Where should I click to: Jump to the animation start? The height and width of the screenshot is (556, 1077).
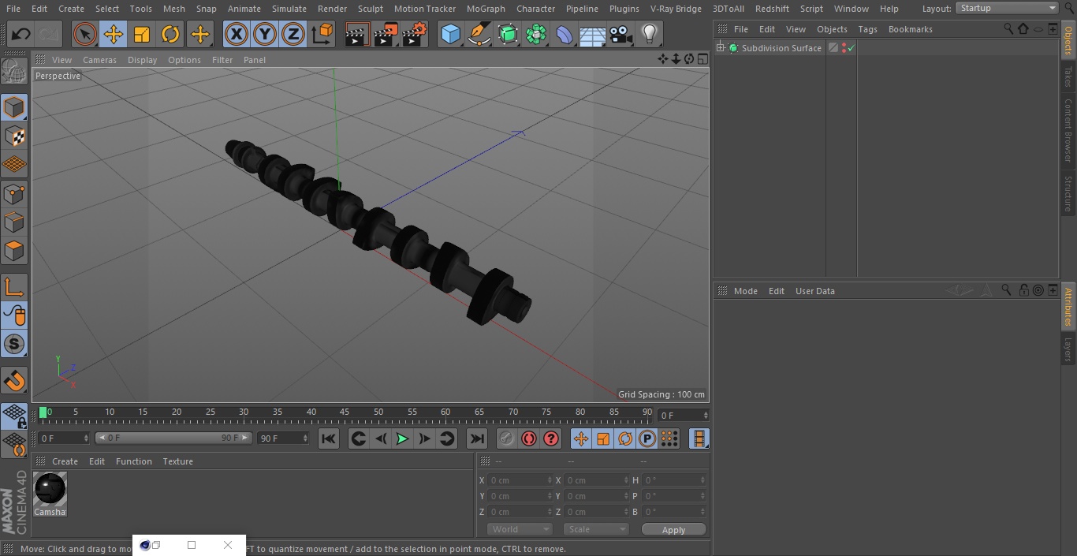pyautogui.click(x=329, y=438)
